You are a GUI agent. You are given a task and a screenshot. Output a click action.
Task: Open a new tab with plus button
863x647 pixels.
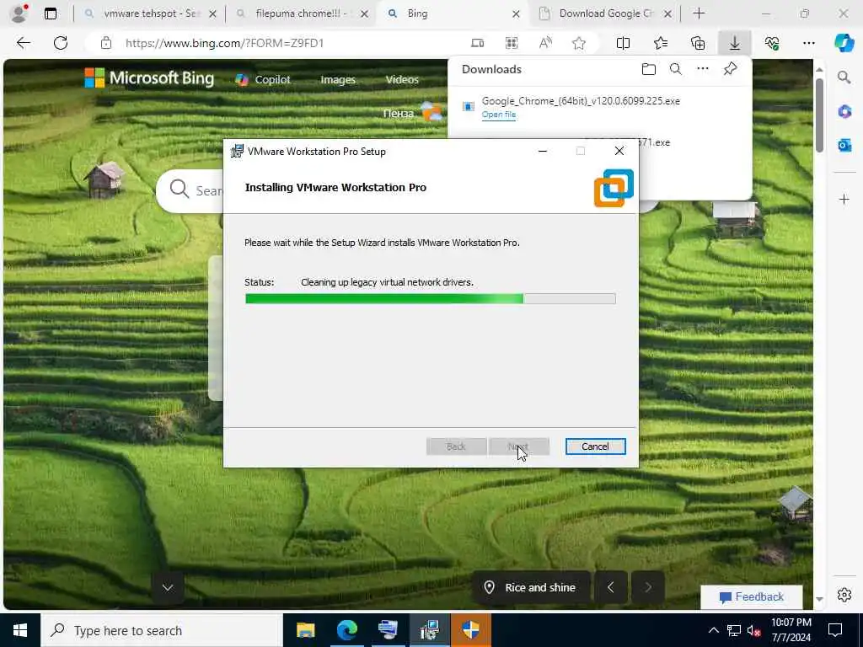click(699, 13)
